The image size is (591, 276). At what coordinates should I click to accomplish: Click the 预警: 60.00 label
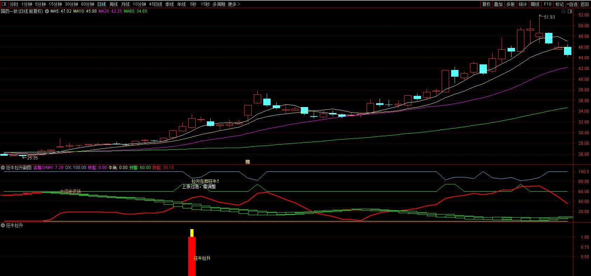140,168
